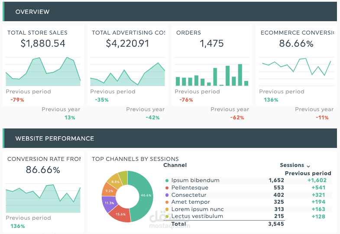Select the 9.2% orange donut segment

point(109,191)
